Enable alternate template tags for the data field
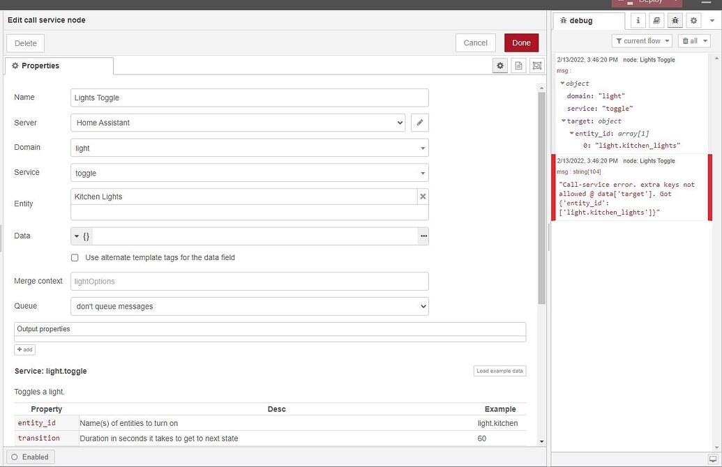Viewport: 722px width, 467px height. [x=75, y=257]
